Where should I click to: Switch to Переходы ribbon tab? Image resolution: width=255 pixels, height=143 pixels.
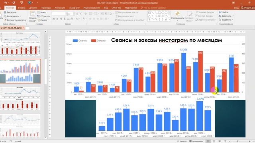coord(46,8)
